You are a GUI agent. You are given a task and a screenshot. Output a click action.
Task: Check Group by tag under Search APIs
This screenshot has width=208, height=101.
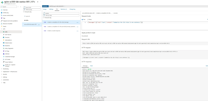24,12
